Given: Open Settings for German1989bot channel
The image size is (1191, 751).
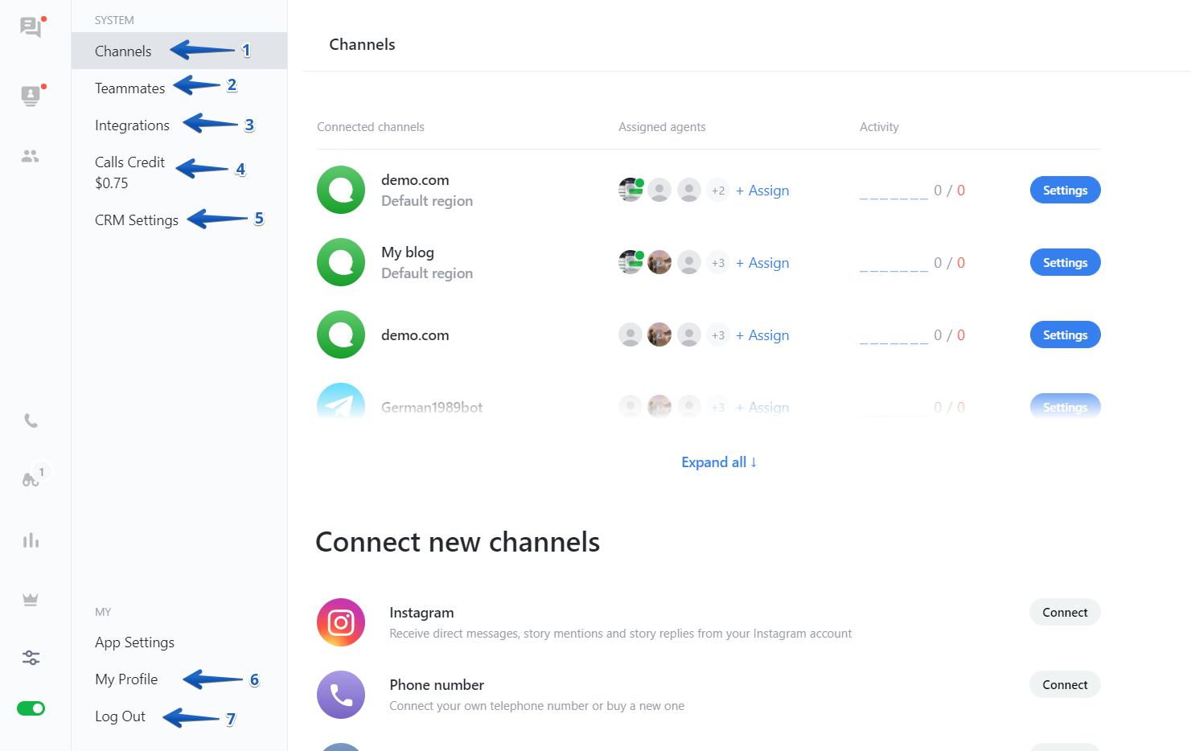Looking at the screenshot, I should point(1065,406).
